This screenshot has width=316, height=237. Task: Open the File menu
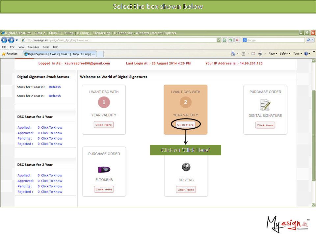pos(4,47)
